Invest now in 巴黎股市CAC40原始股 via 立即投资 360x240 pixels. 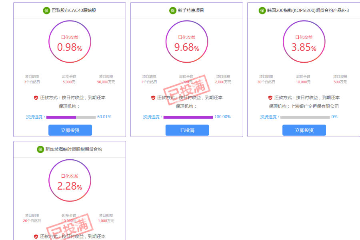[x=70, y=130]
